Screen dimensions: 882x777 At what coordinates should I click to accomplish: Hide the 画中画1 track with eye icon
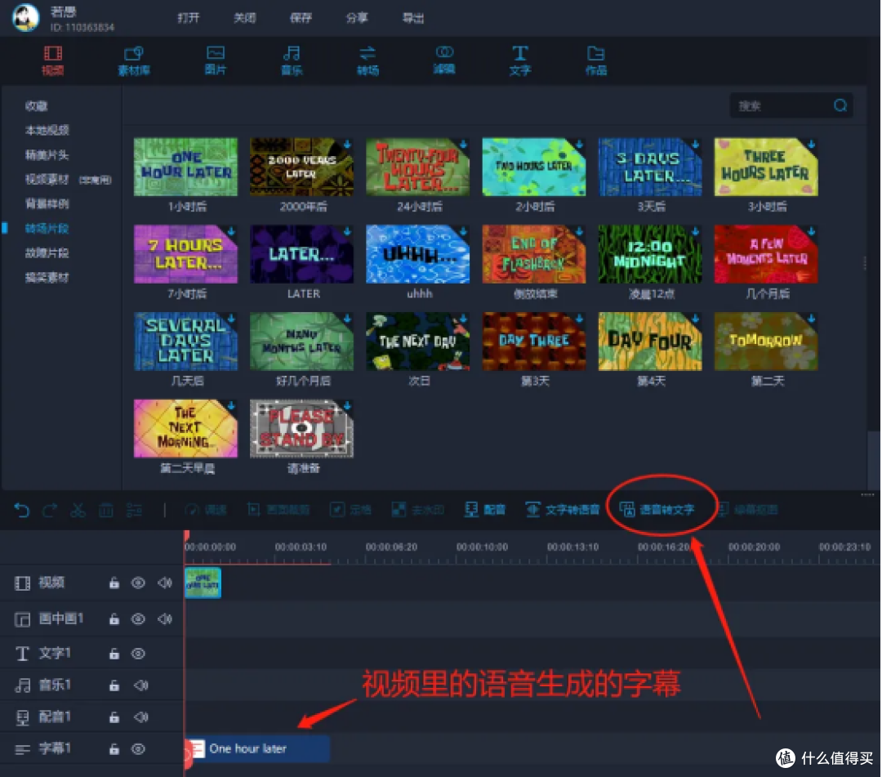click(138, 618)
